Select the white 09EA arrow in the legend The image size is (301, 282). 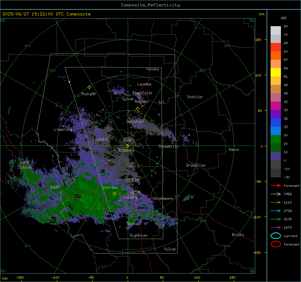tap(276, 194)
